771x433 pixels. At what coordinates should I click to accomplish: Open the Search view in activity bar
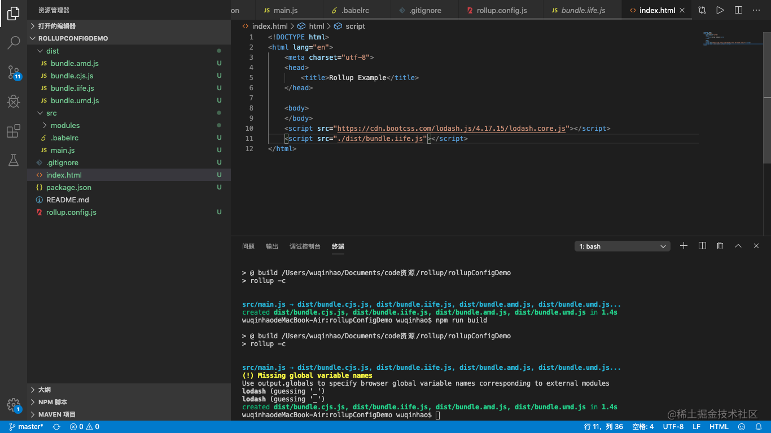click(14, 42)
